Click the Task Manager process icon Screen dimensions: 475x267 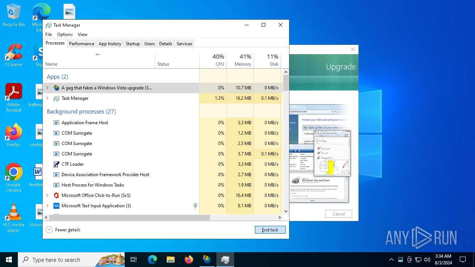(56, 98)
